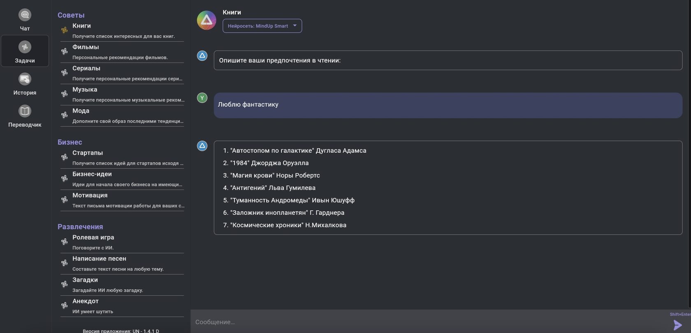The height and width of the screenshot is (333, 691).
Task: Click the prompt Опишите ваши предпочтения в чтении
Action: coord(448,60)
